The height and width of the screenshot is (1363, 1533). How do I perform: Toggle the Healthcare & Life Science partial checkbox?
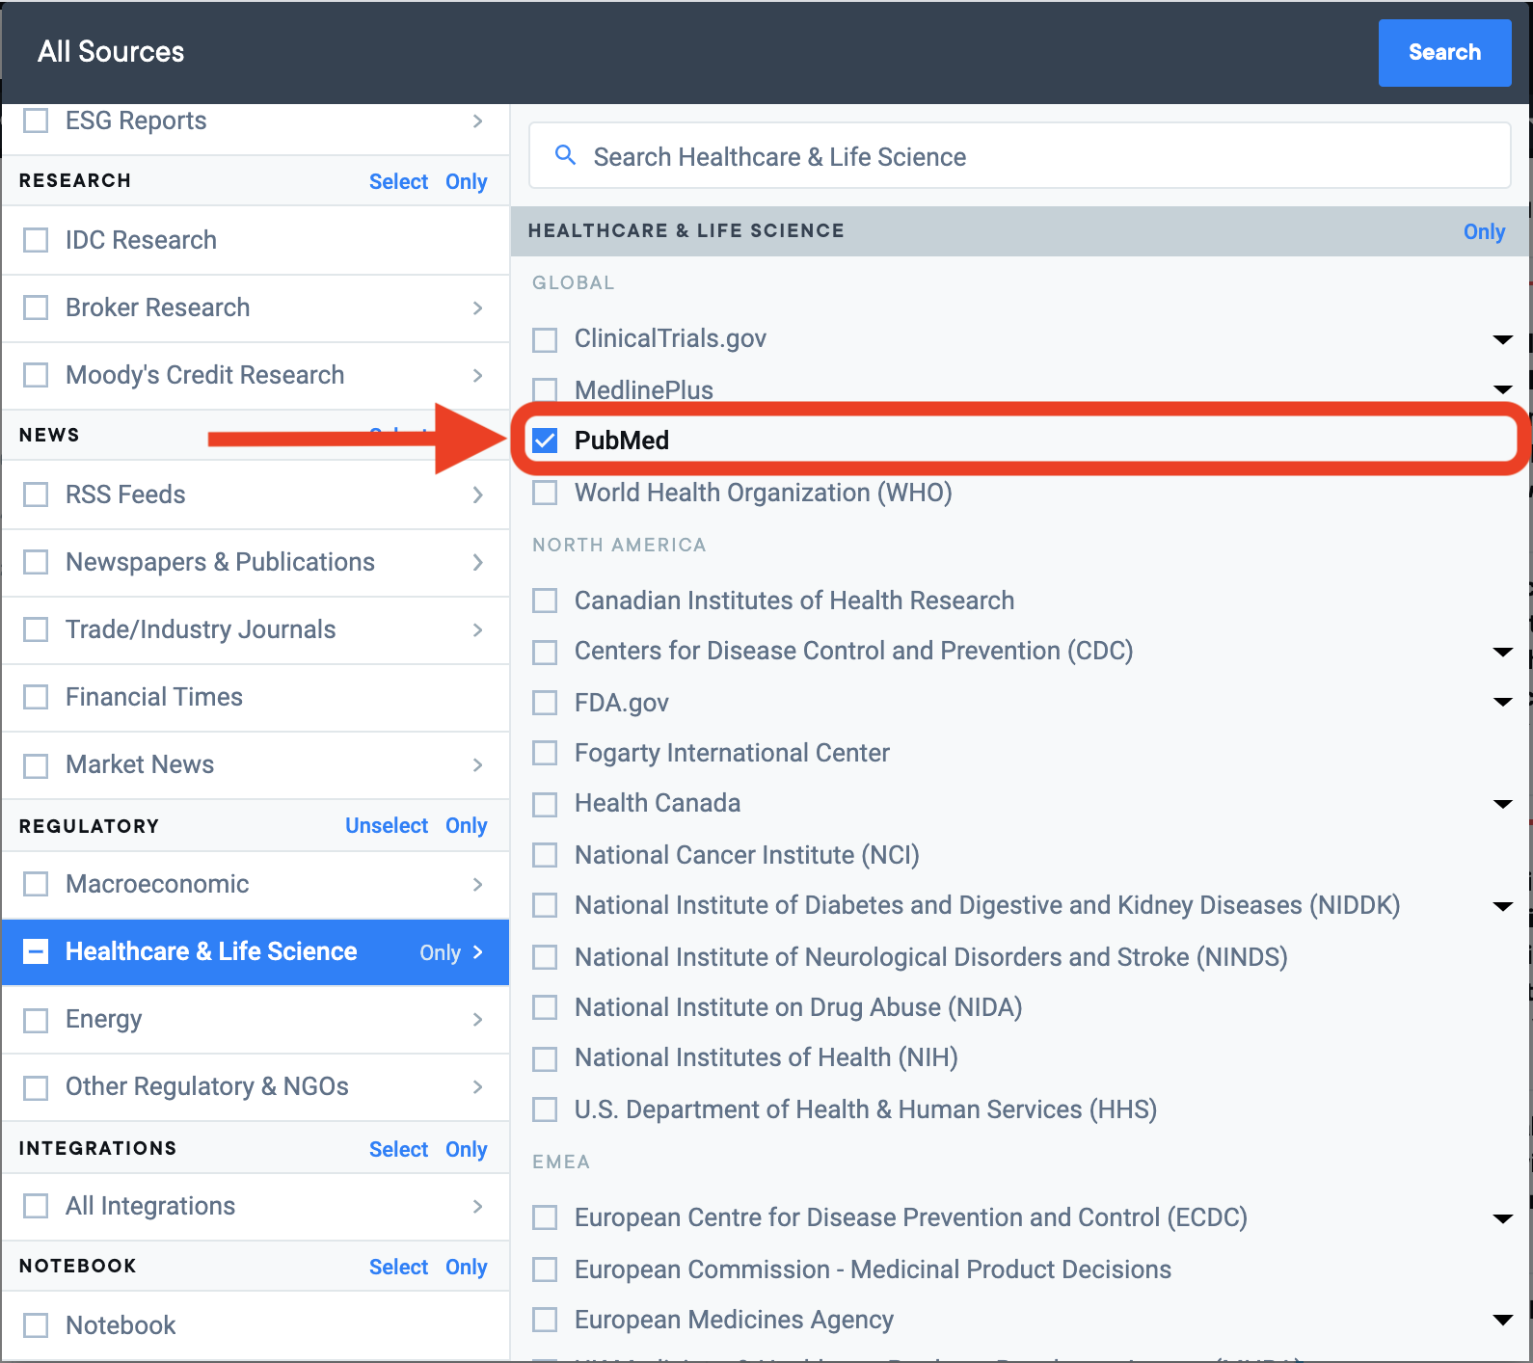pyautogui.click(x=36, y=952)
